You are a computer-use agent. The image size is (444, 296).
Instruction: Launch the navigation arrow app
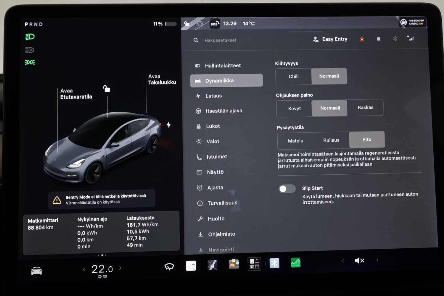[x=212, y=265]
